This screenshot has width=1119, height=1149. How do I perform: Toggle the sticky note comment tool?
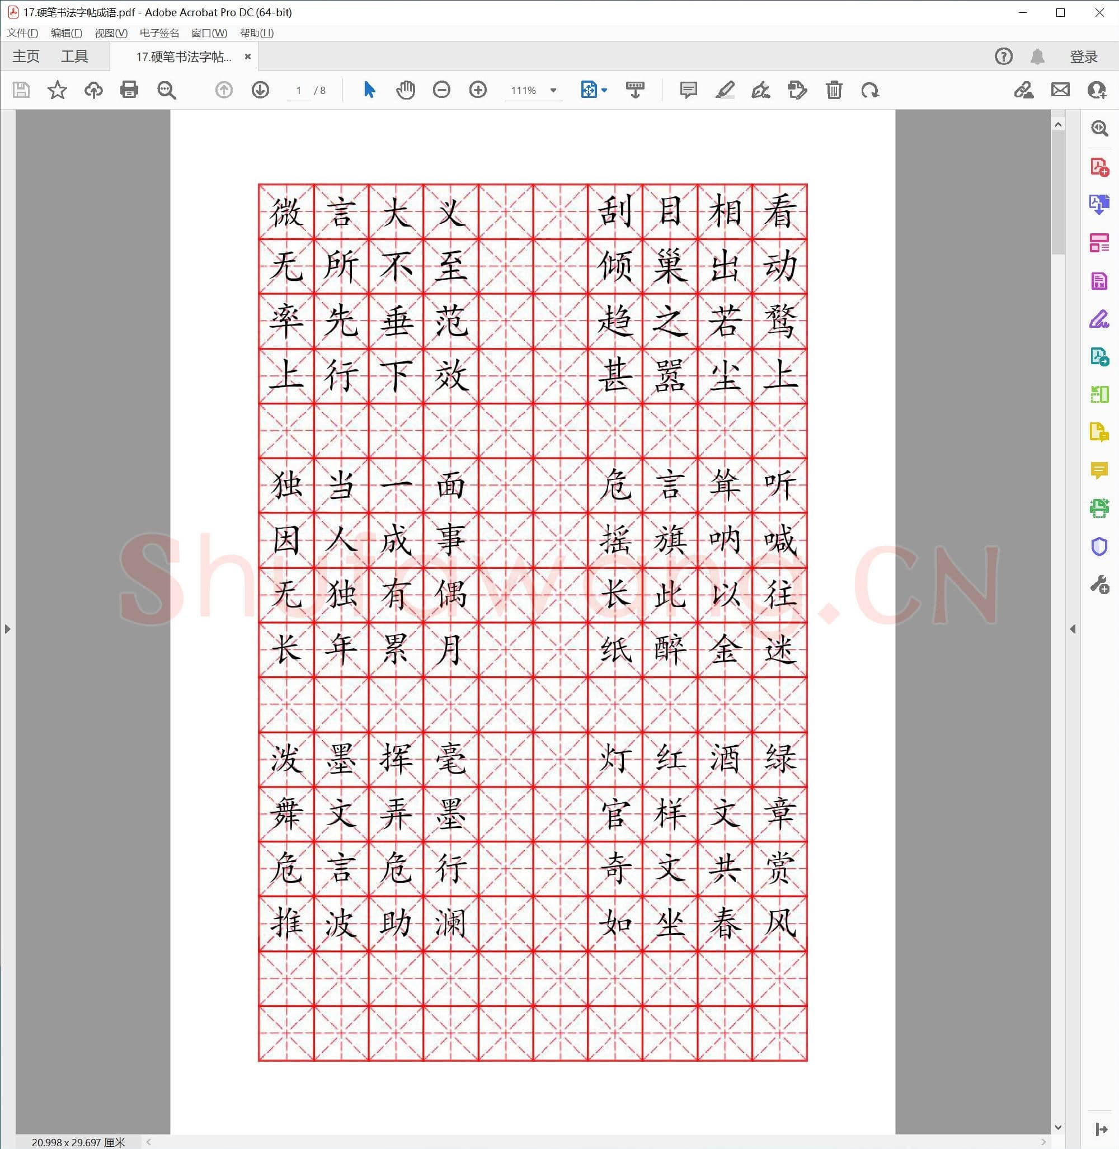[x=688, y=90]
